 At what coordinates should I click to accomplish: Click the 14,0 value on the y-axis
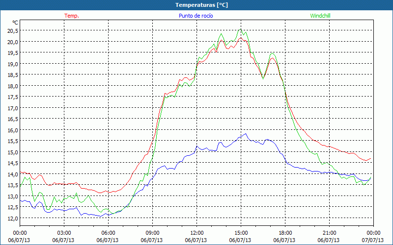coord(14,174)
